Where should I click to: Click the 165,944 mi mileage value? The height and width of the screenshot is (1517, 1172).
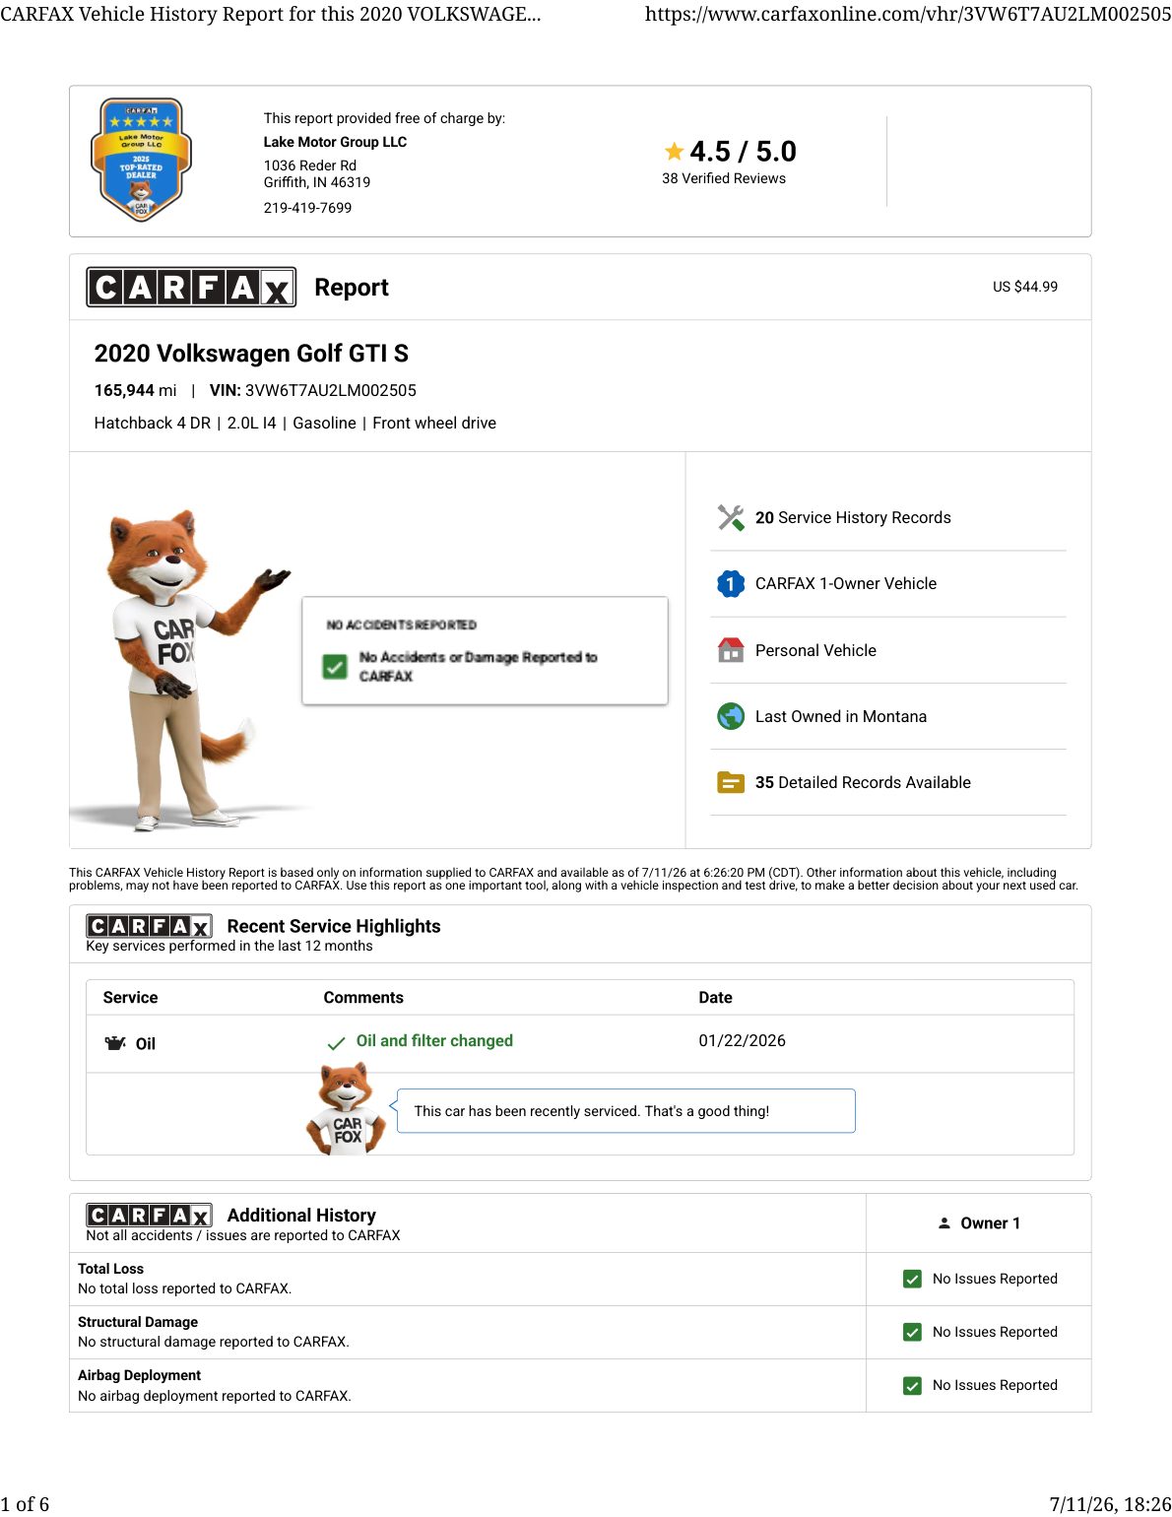(135, 390)
